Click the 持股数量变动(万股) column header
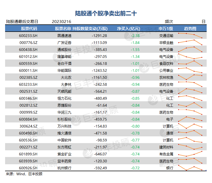This screenshot has width=212, height=183. point(90,29)
